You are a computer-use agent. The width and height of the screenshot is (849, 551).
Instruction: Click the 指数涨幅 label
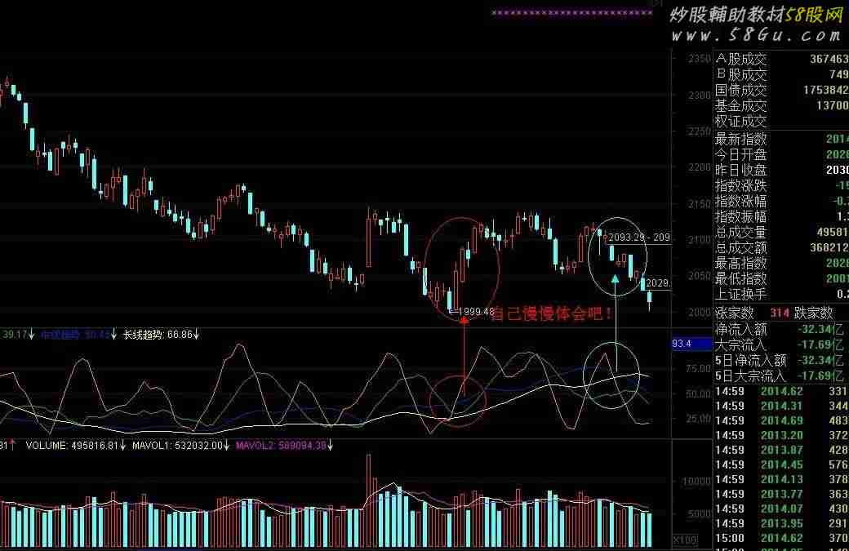[741, 202]
